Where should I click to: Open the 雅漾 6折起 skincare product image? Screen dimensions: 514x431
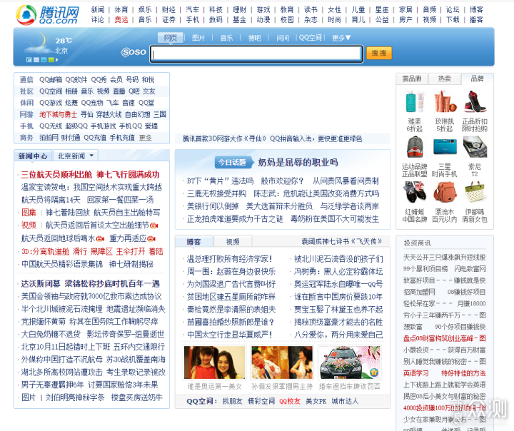[414, 102]
